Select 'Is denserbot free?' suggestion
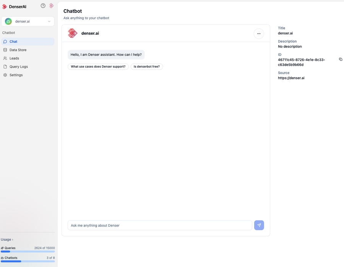This screenshot has width=344, height=267. [146, 66]
